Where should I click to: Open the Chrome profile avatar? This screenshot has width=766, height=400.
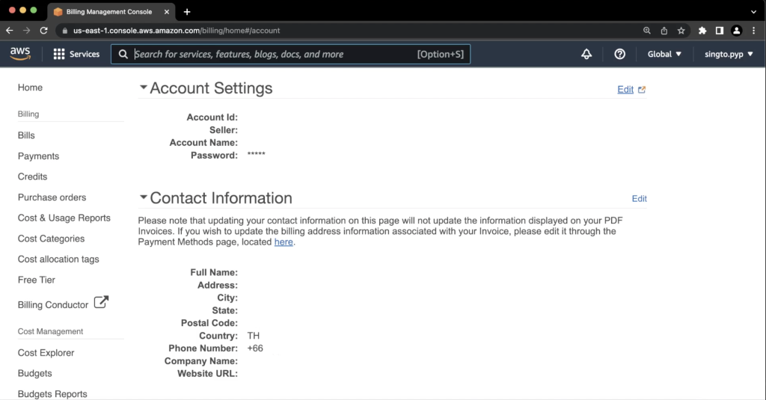pos(736,31)
